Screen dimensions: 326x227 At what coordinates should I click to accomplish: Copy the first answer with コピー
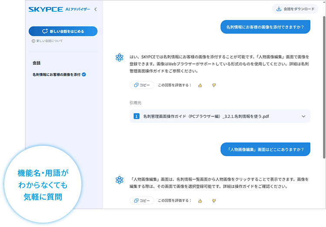(x=142, y=85)
